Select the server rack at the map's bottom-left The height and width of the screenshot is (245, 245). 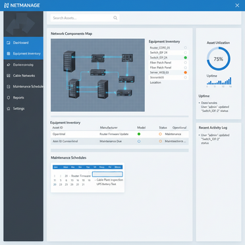click(x=74, y=88)
